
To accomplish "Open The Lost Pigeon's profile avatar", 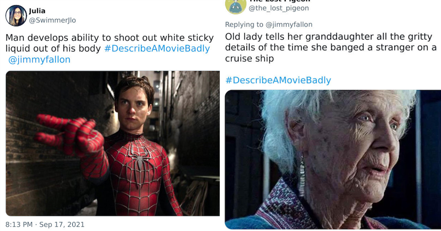I will [x=236, y=5].
